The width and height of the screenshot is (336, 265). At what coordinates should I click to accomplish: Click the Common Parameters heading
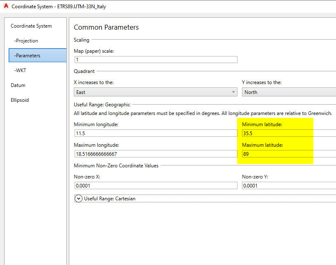106,28
